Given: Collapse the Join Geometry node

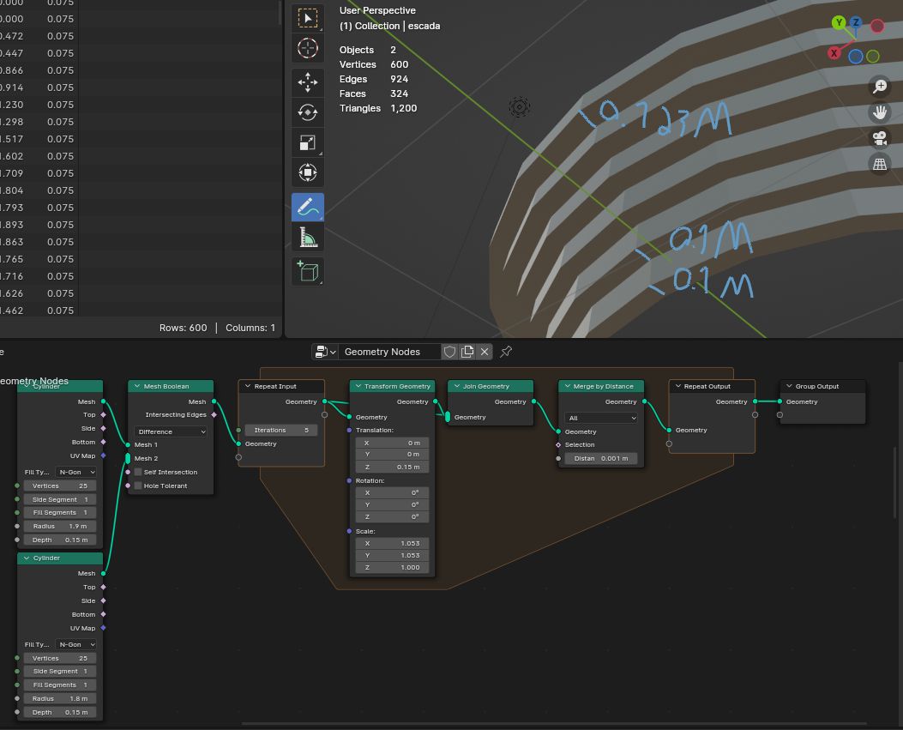Looking at the screenshot, I should pyautogui.click(x=457, y=386).
